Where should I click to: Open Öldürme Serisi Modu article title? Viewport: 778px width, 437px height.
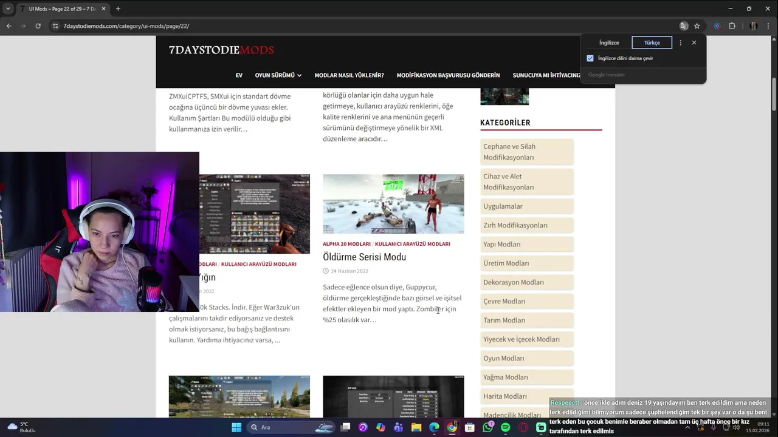click(364, 257)
